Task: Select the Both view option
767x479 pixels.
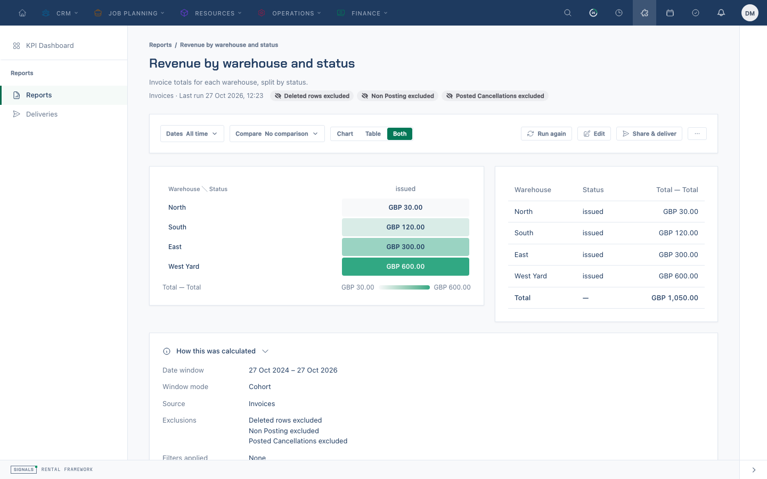Action: (x=400, y=134)
